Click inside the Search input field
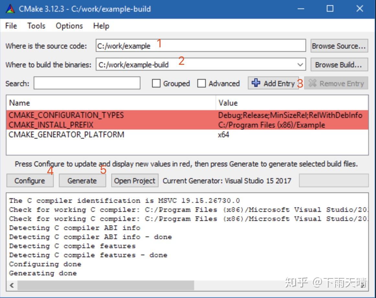 (x=87, y=83)
